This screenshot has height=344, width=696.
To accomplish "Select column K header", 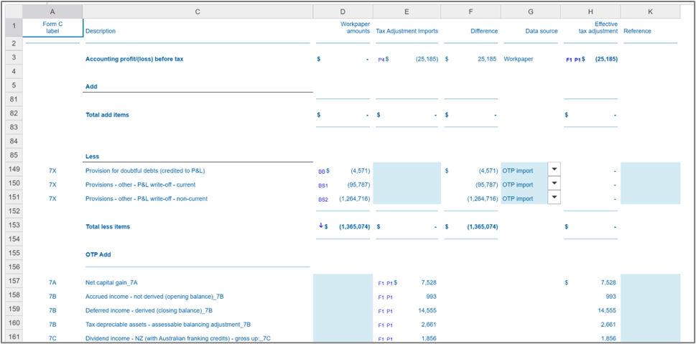I will click(650, 12).
